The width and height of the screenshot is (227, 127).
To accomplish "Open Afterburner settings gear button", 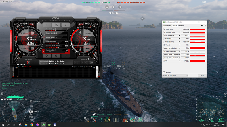I will point(47,56).
